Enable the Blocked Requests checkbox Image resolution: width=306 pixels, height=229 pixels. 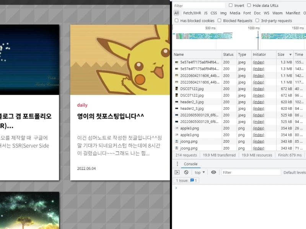219,21
